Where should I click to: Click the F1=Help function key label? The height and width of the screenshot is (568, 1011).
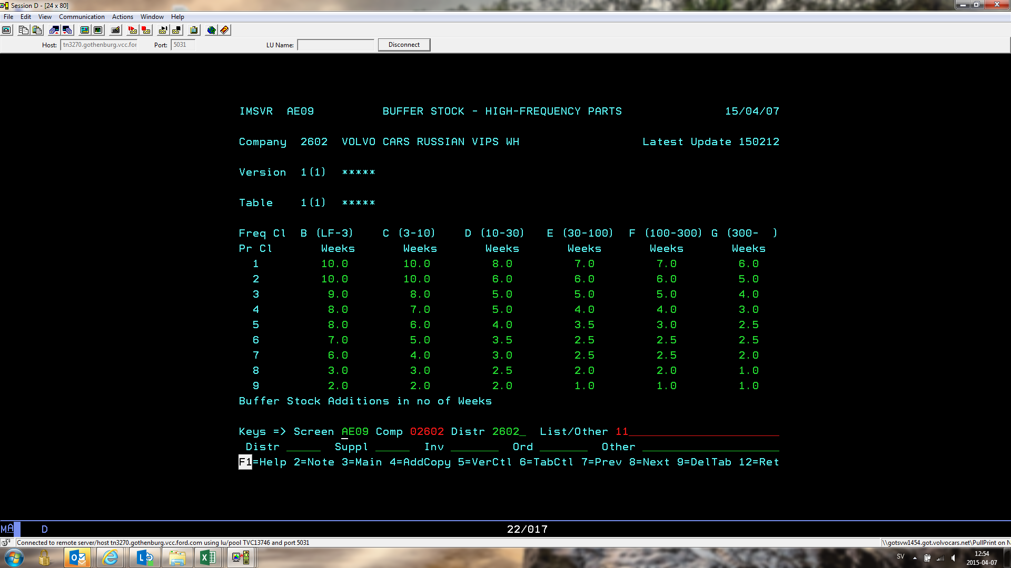click(x=263, y=462)
